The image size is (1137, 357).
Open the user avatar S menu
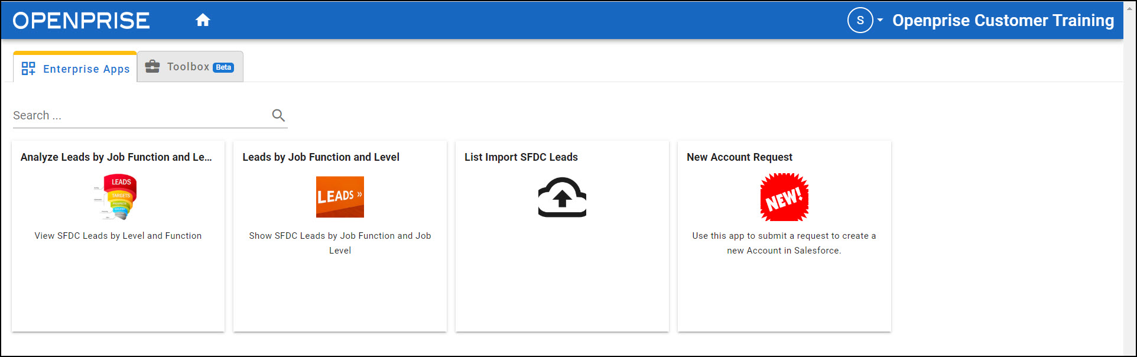tap(860, 20)
